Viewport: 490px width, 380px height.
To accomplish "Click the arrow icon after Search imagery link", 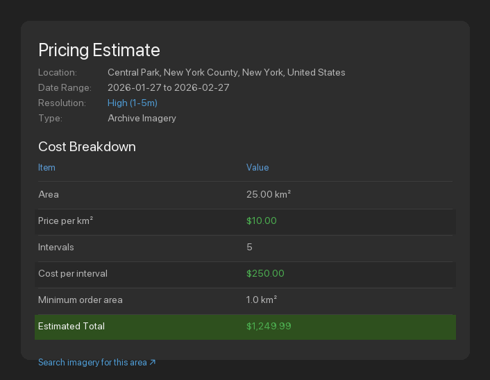I will point(153,362).
